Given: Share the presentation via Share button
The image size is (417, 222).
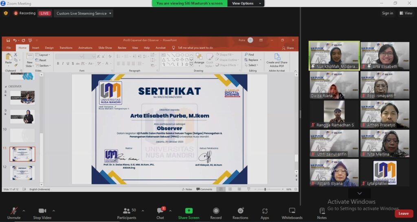Looking at the screenshot, I should 288,48.
